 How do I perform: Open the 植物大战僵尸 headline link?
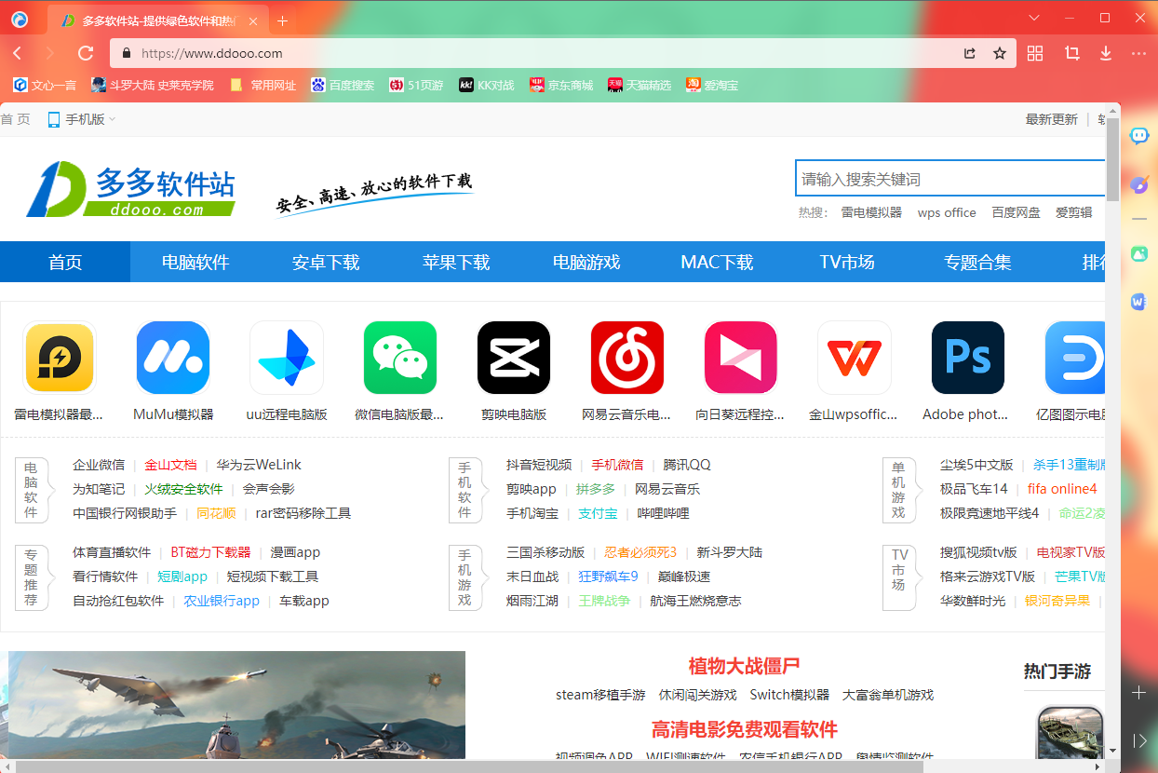[x=745, y=666]
